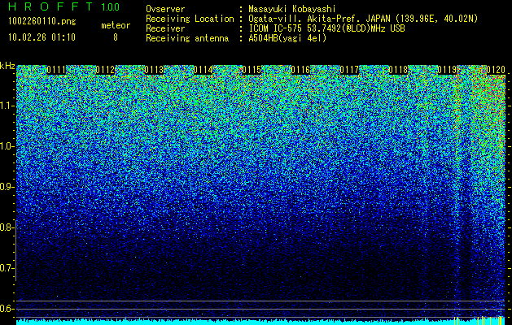Click the 0117 time marker

point(349,70)
